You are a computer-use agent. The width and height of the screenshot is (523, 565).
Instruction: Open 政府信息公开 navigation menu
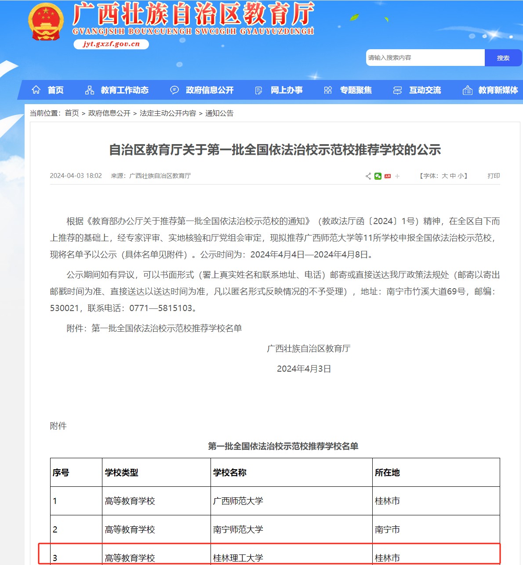point(209,90)
